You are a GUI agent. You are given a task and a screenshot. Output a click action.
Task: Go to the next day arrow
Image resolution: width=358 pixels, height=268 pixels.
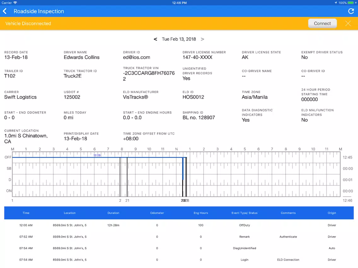pos(202,39)
